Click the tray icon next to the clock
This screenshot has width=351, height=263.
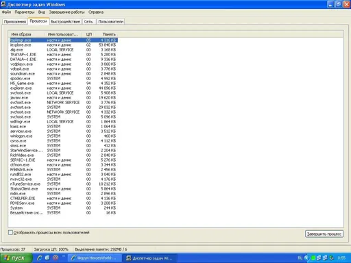[332, 258]
